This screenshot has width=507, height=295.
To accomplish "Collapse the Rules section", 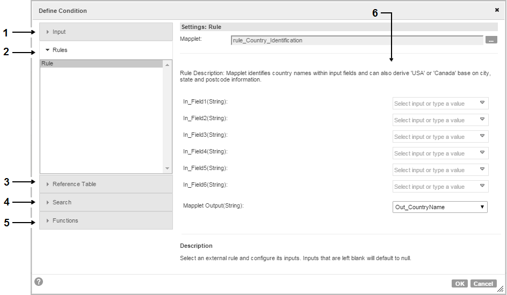I will pyautogui.click(x=106, y=50).
